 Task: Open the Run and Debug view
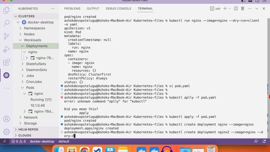coord(6,49)
